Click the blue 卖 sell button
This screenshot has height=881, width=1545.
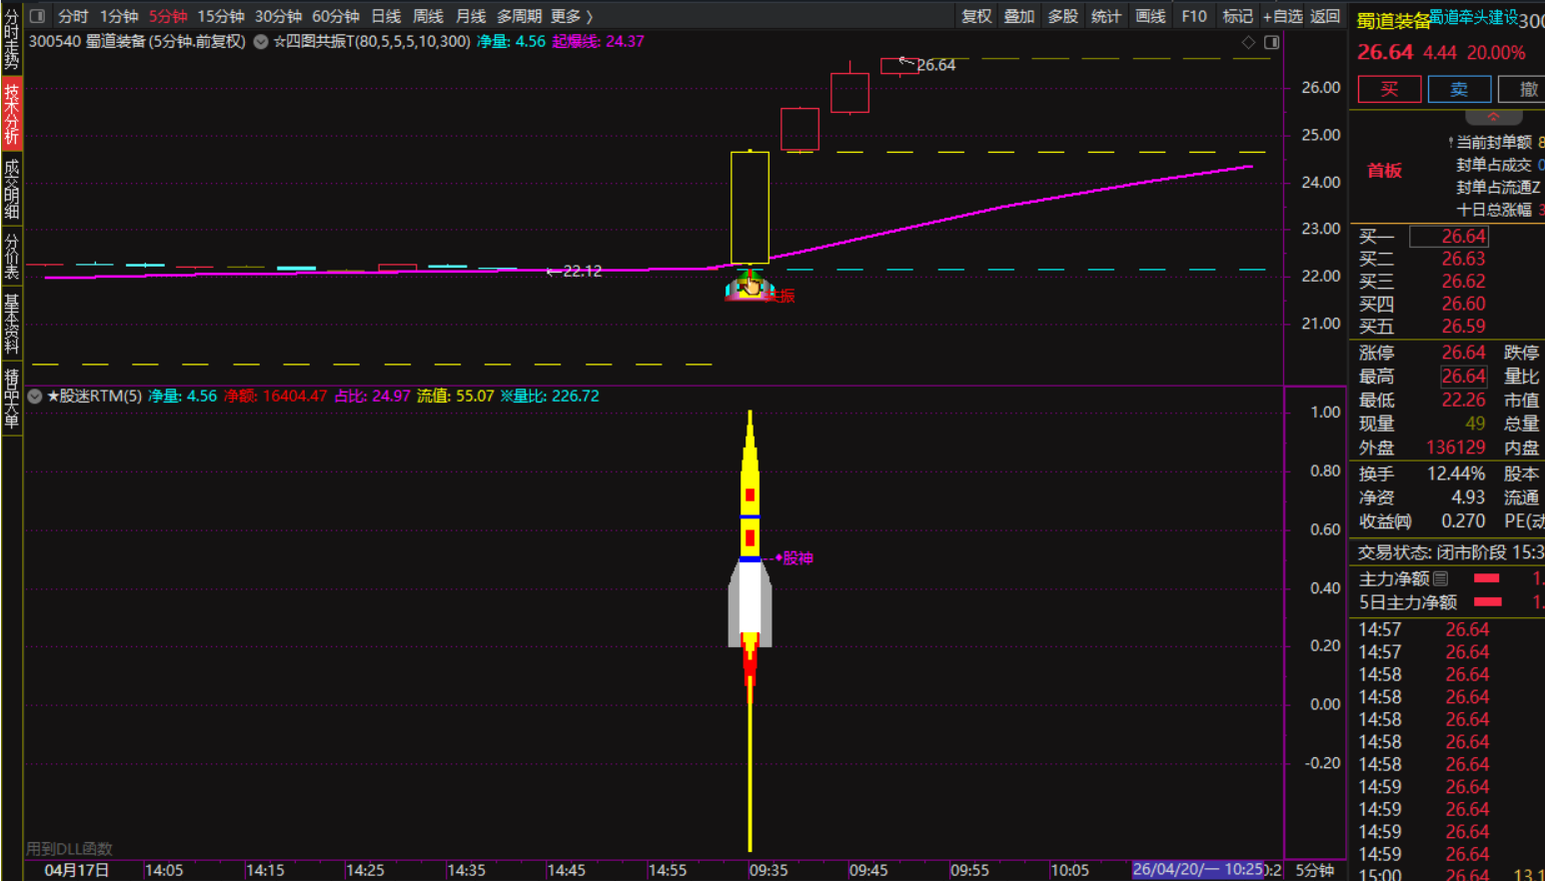click(x=1459, y=89)
